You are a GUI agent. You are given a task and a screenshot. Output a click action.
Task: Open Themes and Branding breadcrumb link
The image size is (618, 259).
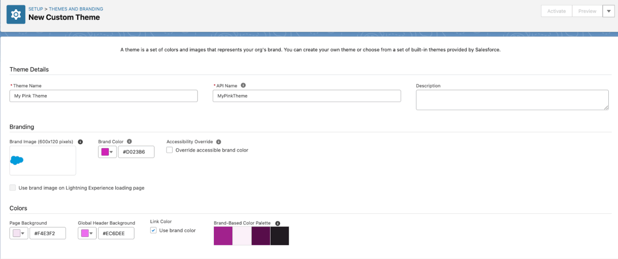pyautogui.click(x=76, y=9)
